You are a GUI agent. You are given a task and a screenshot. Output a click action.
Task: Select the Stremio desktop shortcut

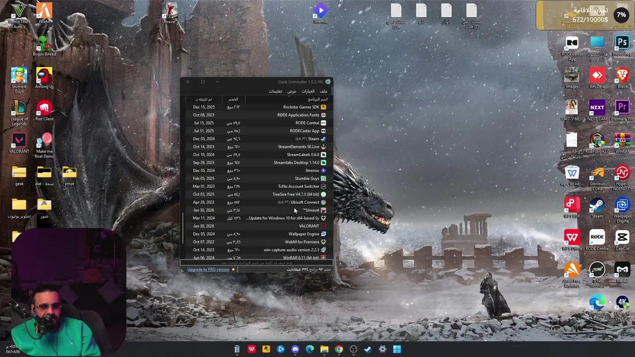pos(320,13)
